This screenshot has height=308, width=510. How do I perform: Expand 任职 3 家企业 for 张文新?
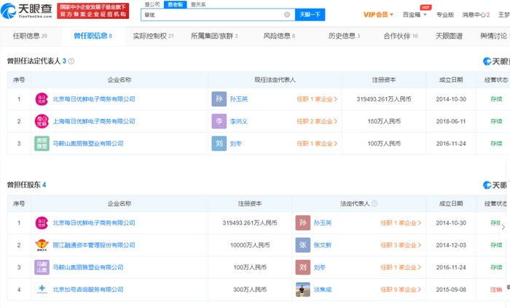401,245
